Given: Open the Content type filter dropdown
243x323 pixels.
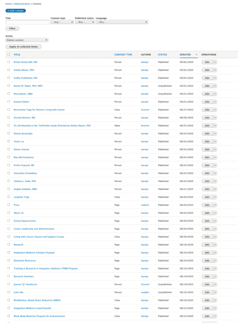Looking at the screenshot, I should click(x=62, y=22).
